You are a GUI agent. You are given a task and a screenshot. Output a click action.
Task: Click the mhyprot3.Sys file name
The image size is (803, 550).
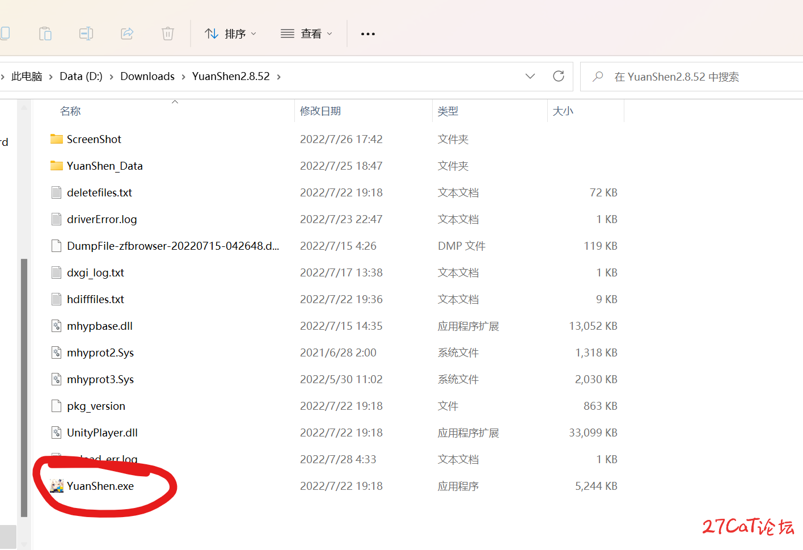coord(100,379)
